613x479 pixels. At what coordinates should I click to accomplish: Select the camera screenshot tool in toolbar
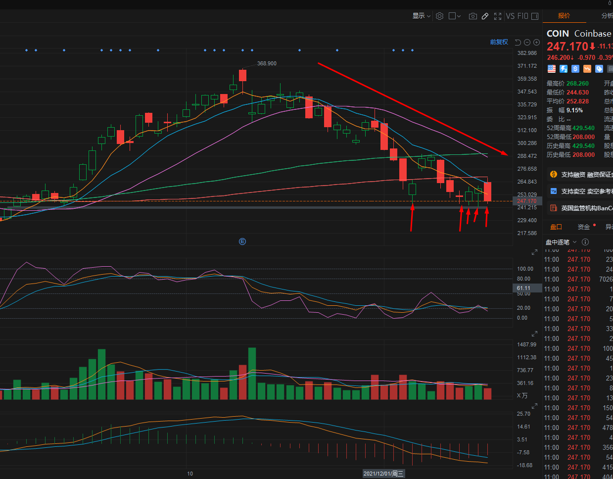click(472, 16)
